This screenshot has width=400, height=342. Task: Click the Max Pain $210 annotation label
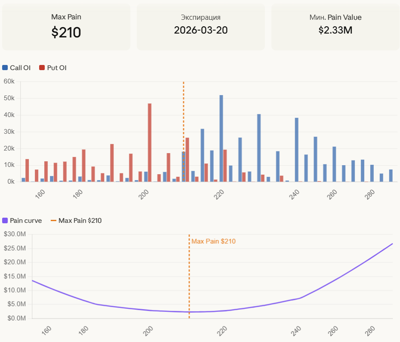[213, 241]
